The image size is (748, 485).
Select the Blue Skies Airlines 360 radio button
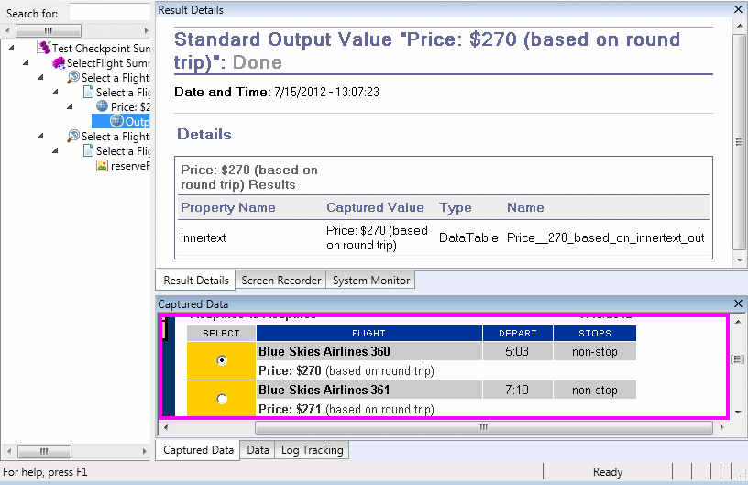221,361
